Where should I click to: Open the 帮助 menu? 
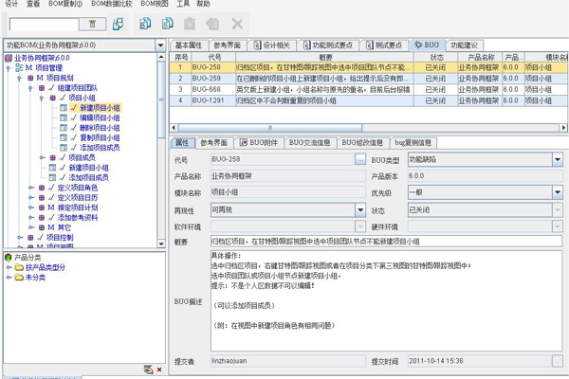(203, 4)
